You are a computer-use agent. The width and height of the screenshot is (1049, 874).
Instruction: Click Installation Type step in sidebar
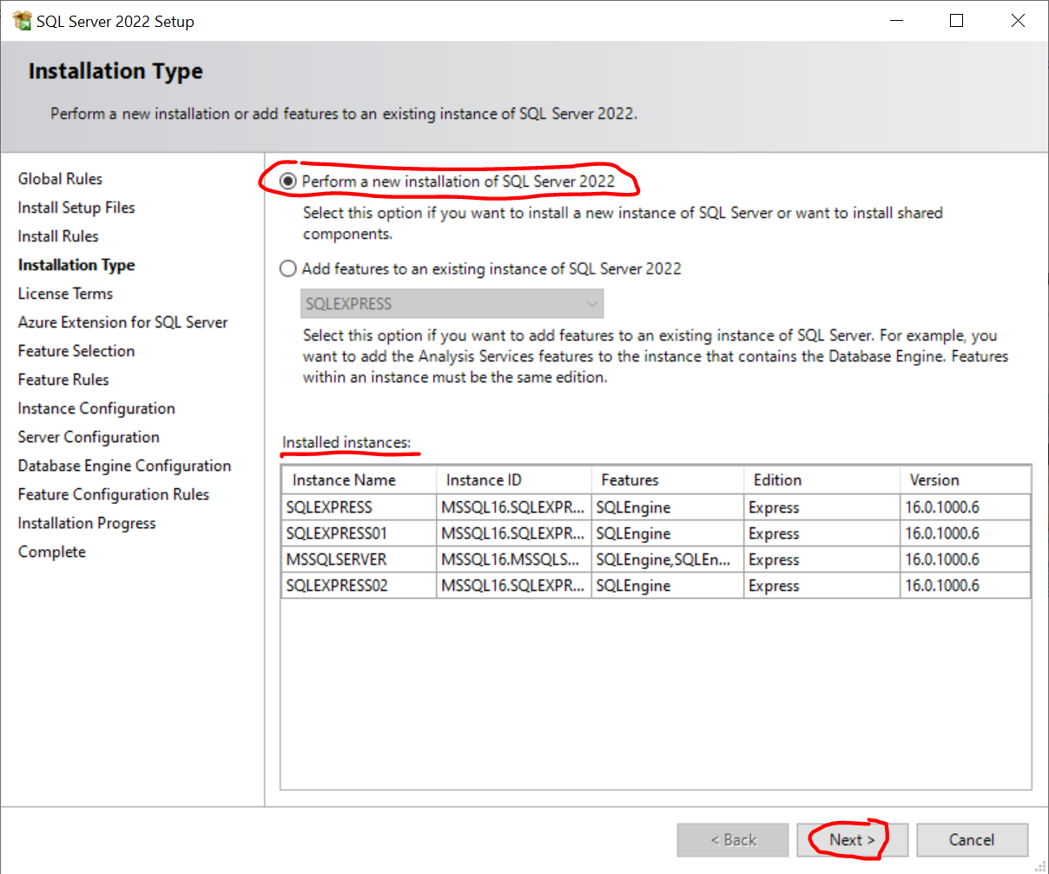pos(76,265)
